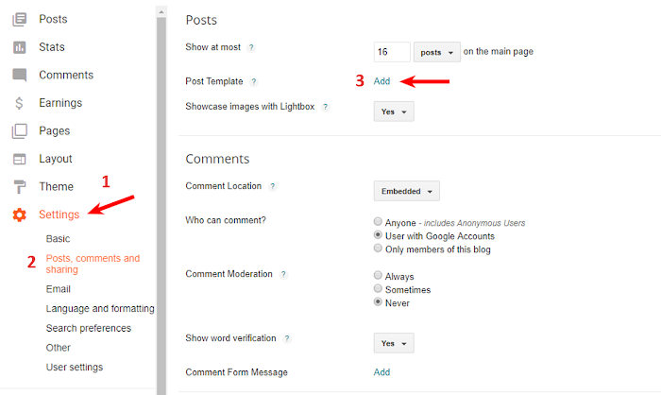Open Pages using its sidebar icon
This screenshot has height=395, width=661.
(19, 131)
